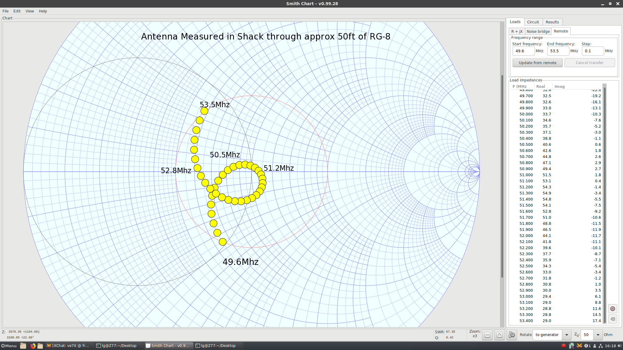Click the 16:18 clock in tray
The width and height of the screenshot is (623, 350).
[x=610, y=346]
